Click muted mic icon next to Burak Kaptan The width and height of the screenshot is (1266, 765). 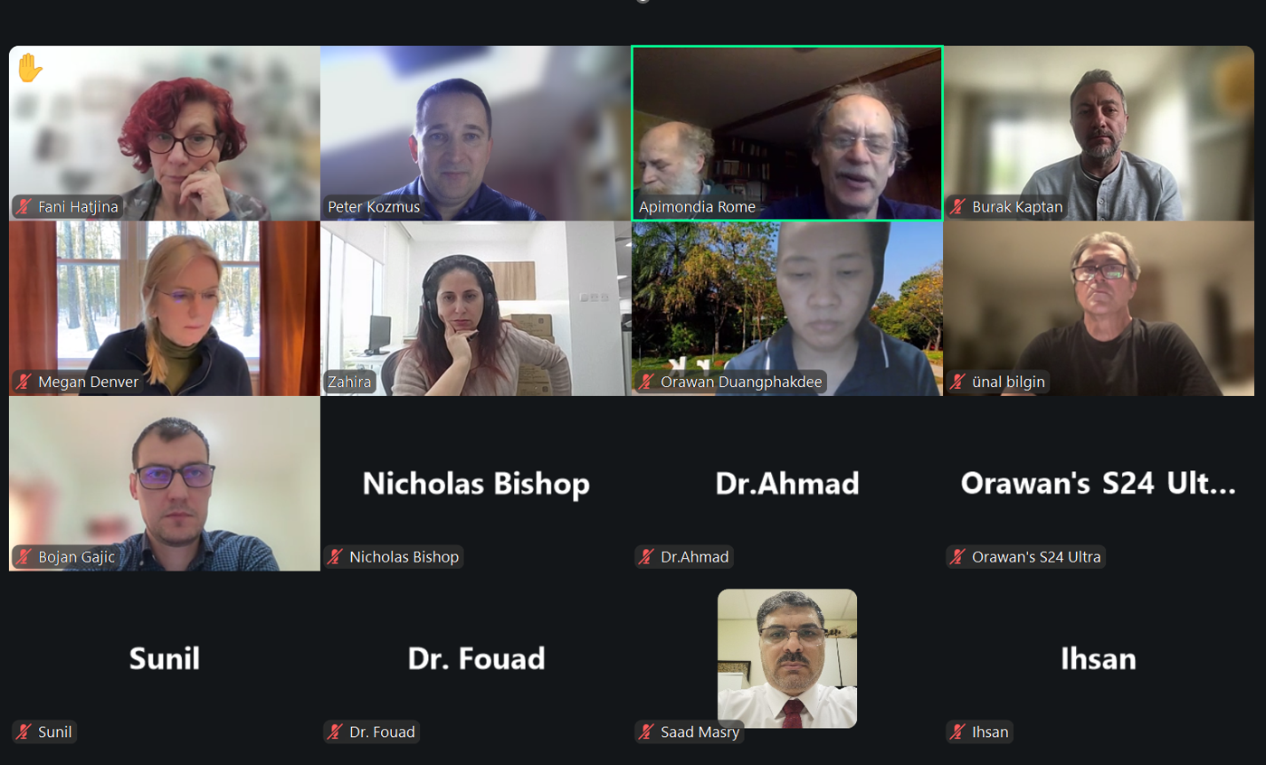pos(958,207)
